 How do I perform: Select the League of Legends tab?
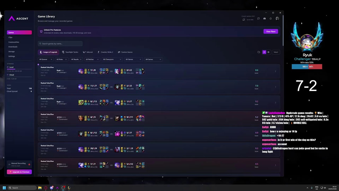pyautogui.click(x=49, y=52)
